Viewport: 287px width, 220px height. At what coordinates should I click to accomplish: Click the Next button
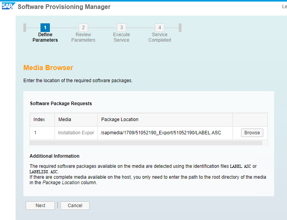(40, 206)
